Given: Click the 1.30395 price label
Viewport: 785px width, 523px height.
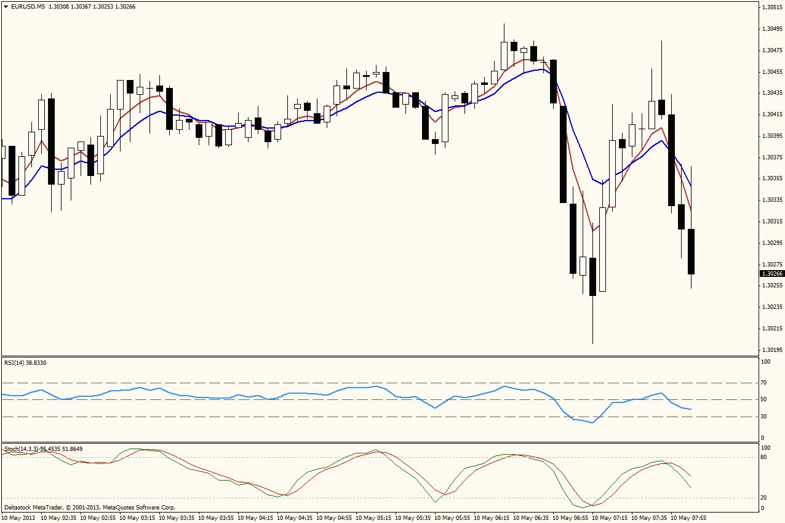Looking at the screenshot, I should point(773,135).
